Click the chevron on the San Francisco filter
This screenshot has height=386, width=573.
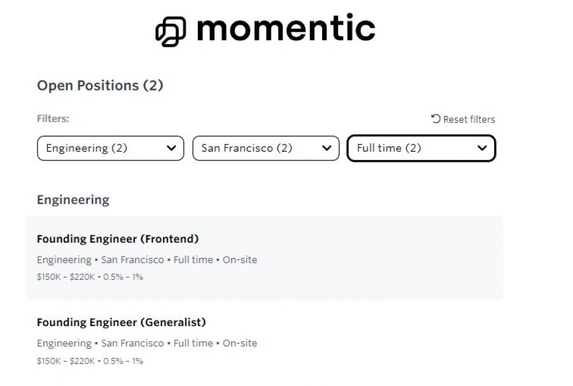327,148
